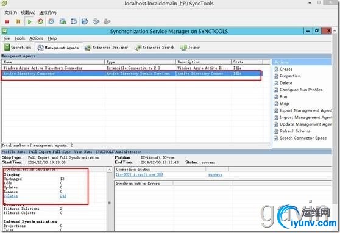The width and height of the screenshot is (340, 233).
Task: Click Export Management Agent action
Action: coord(306,110)
